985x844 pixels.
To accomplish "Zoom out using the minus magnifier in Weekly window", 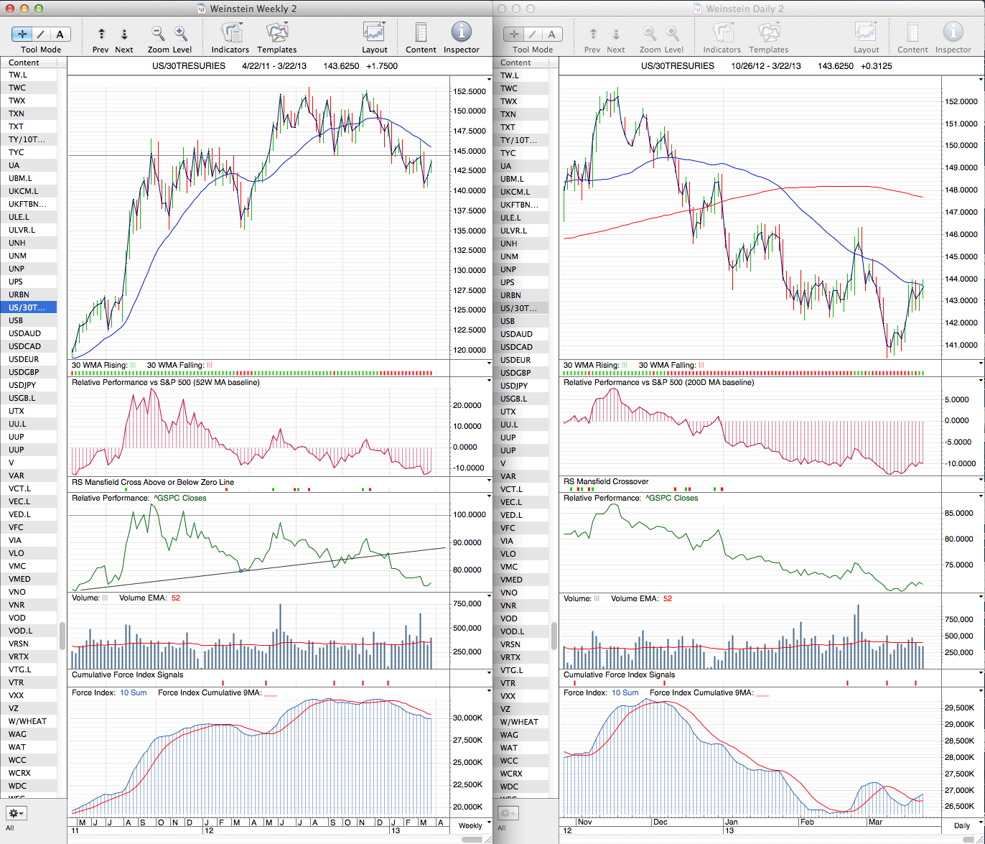I will coord(158,34).
